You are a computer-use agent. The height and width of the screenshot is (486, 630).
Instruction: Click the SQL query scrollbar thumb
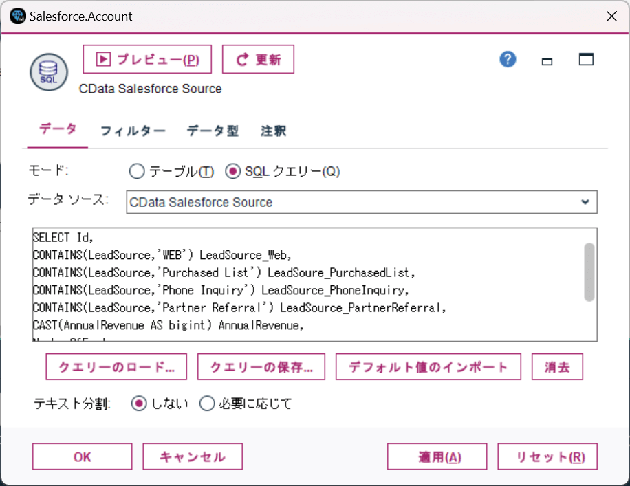[x=589, y=272]
